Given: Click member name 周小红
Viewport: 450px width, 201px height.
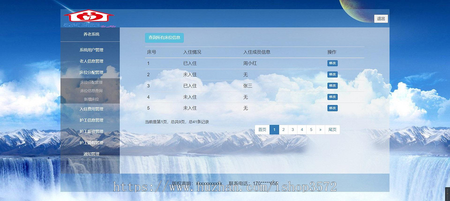Looking at the screenshot, I should (x=249, y=63).
